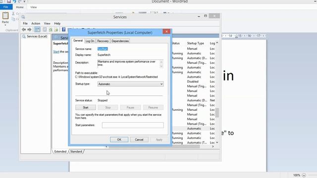The image size is (317, 178).
Task: Click the Description box scroll down arrow
Action: [x=161, y=66]
